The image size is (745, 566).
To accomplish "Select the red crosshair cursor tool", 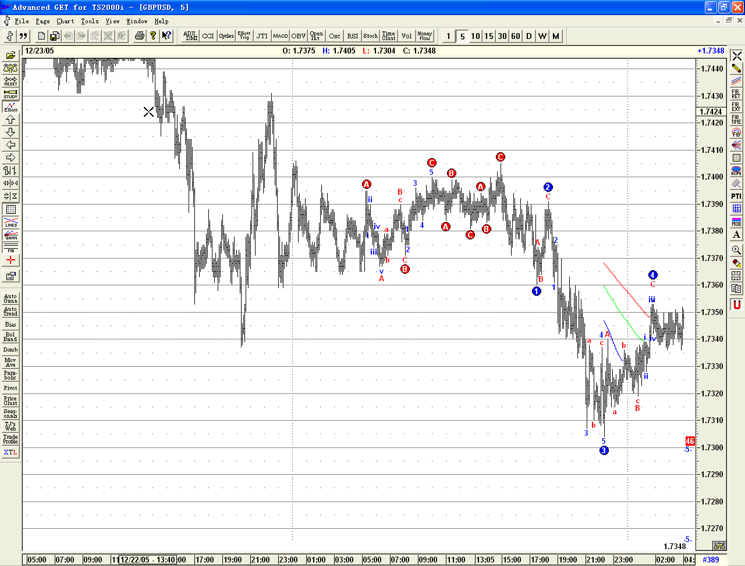I will (10, 260).
